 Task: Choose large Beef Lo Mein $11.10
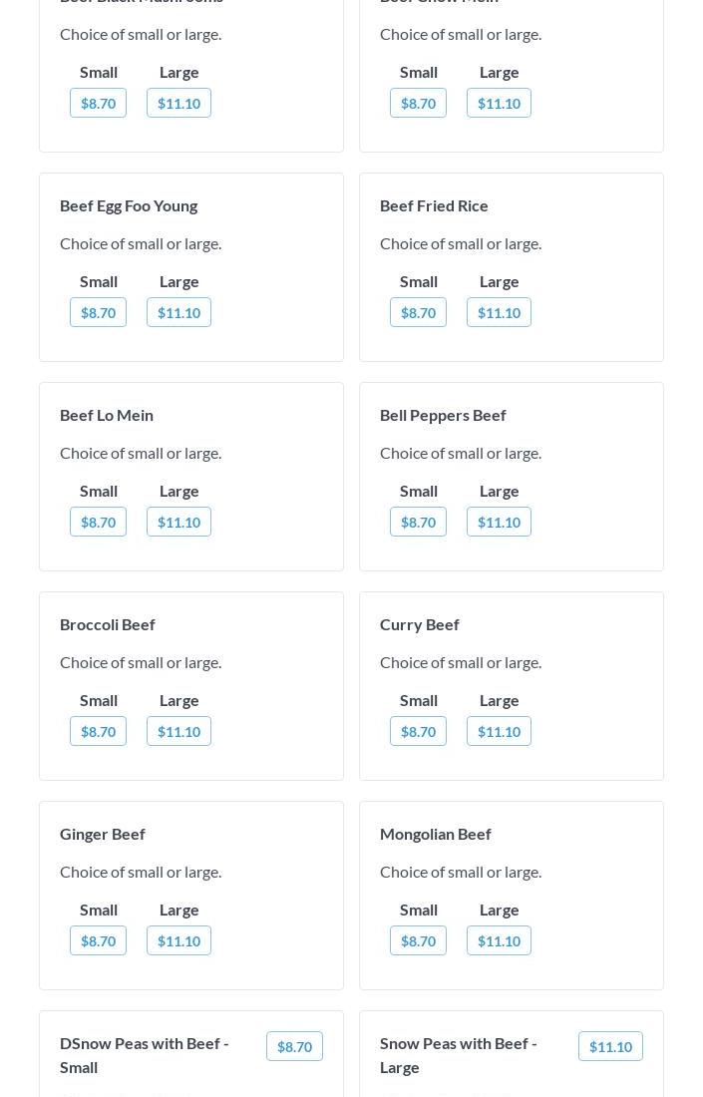(x=178, y=522)
